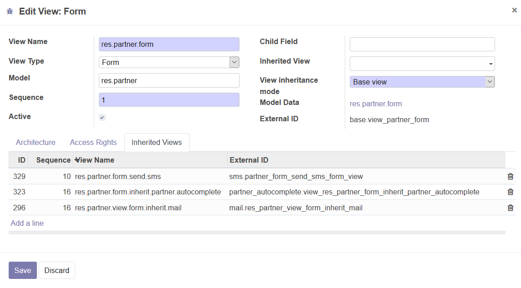Focus the Child Field input
Image resolution: width=521 pixels, height=288 pixels.
422,45
